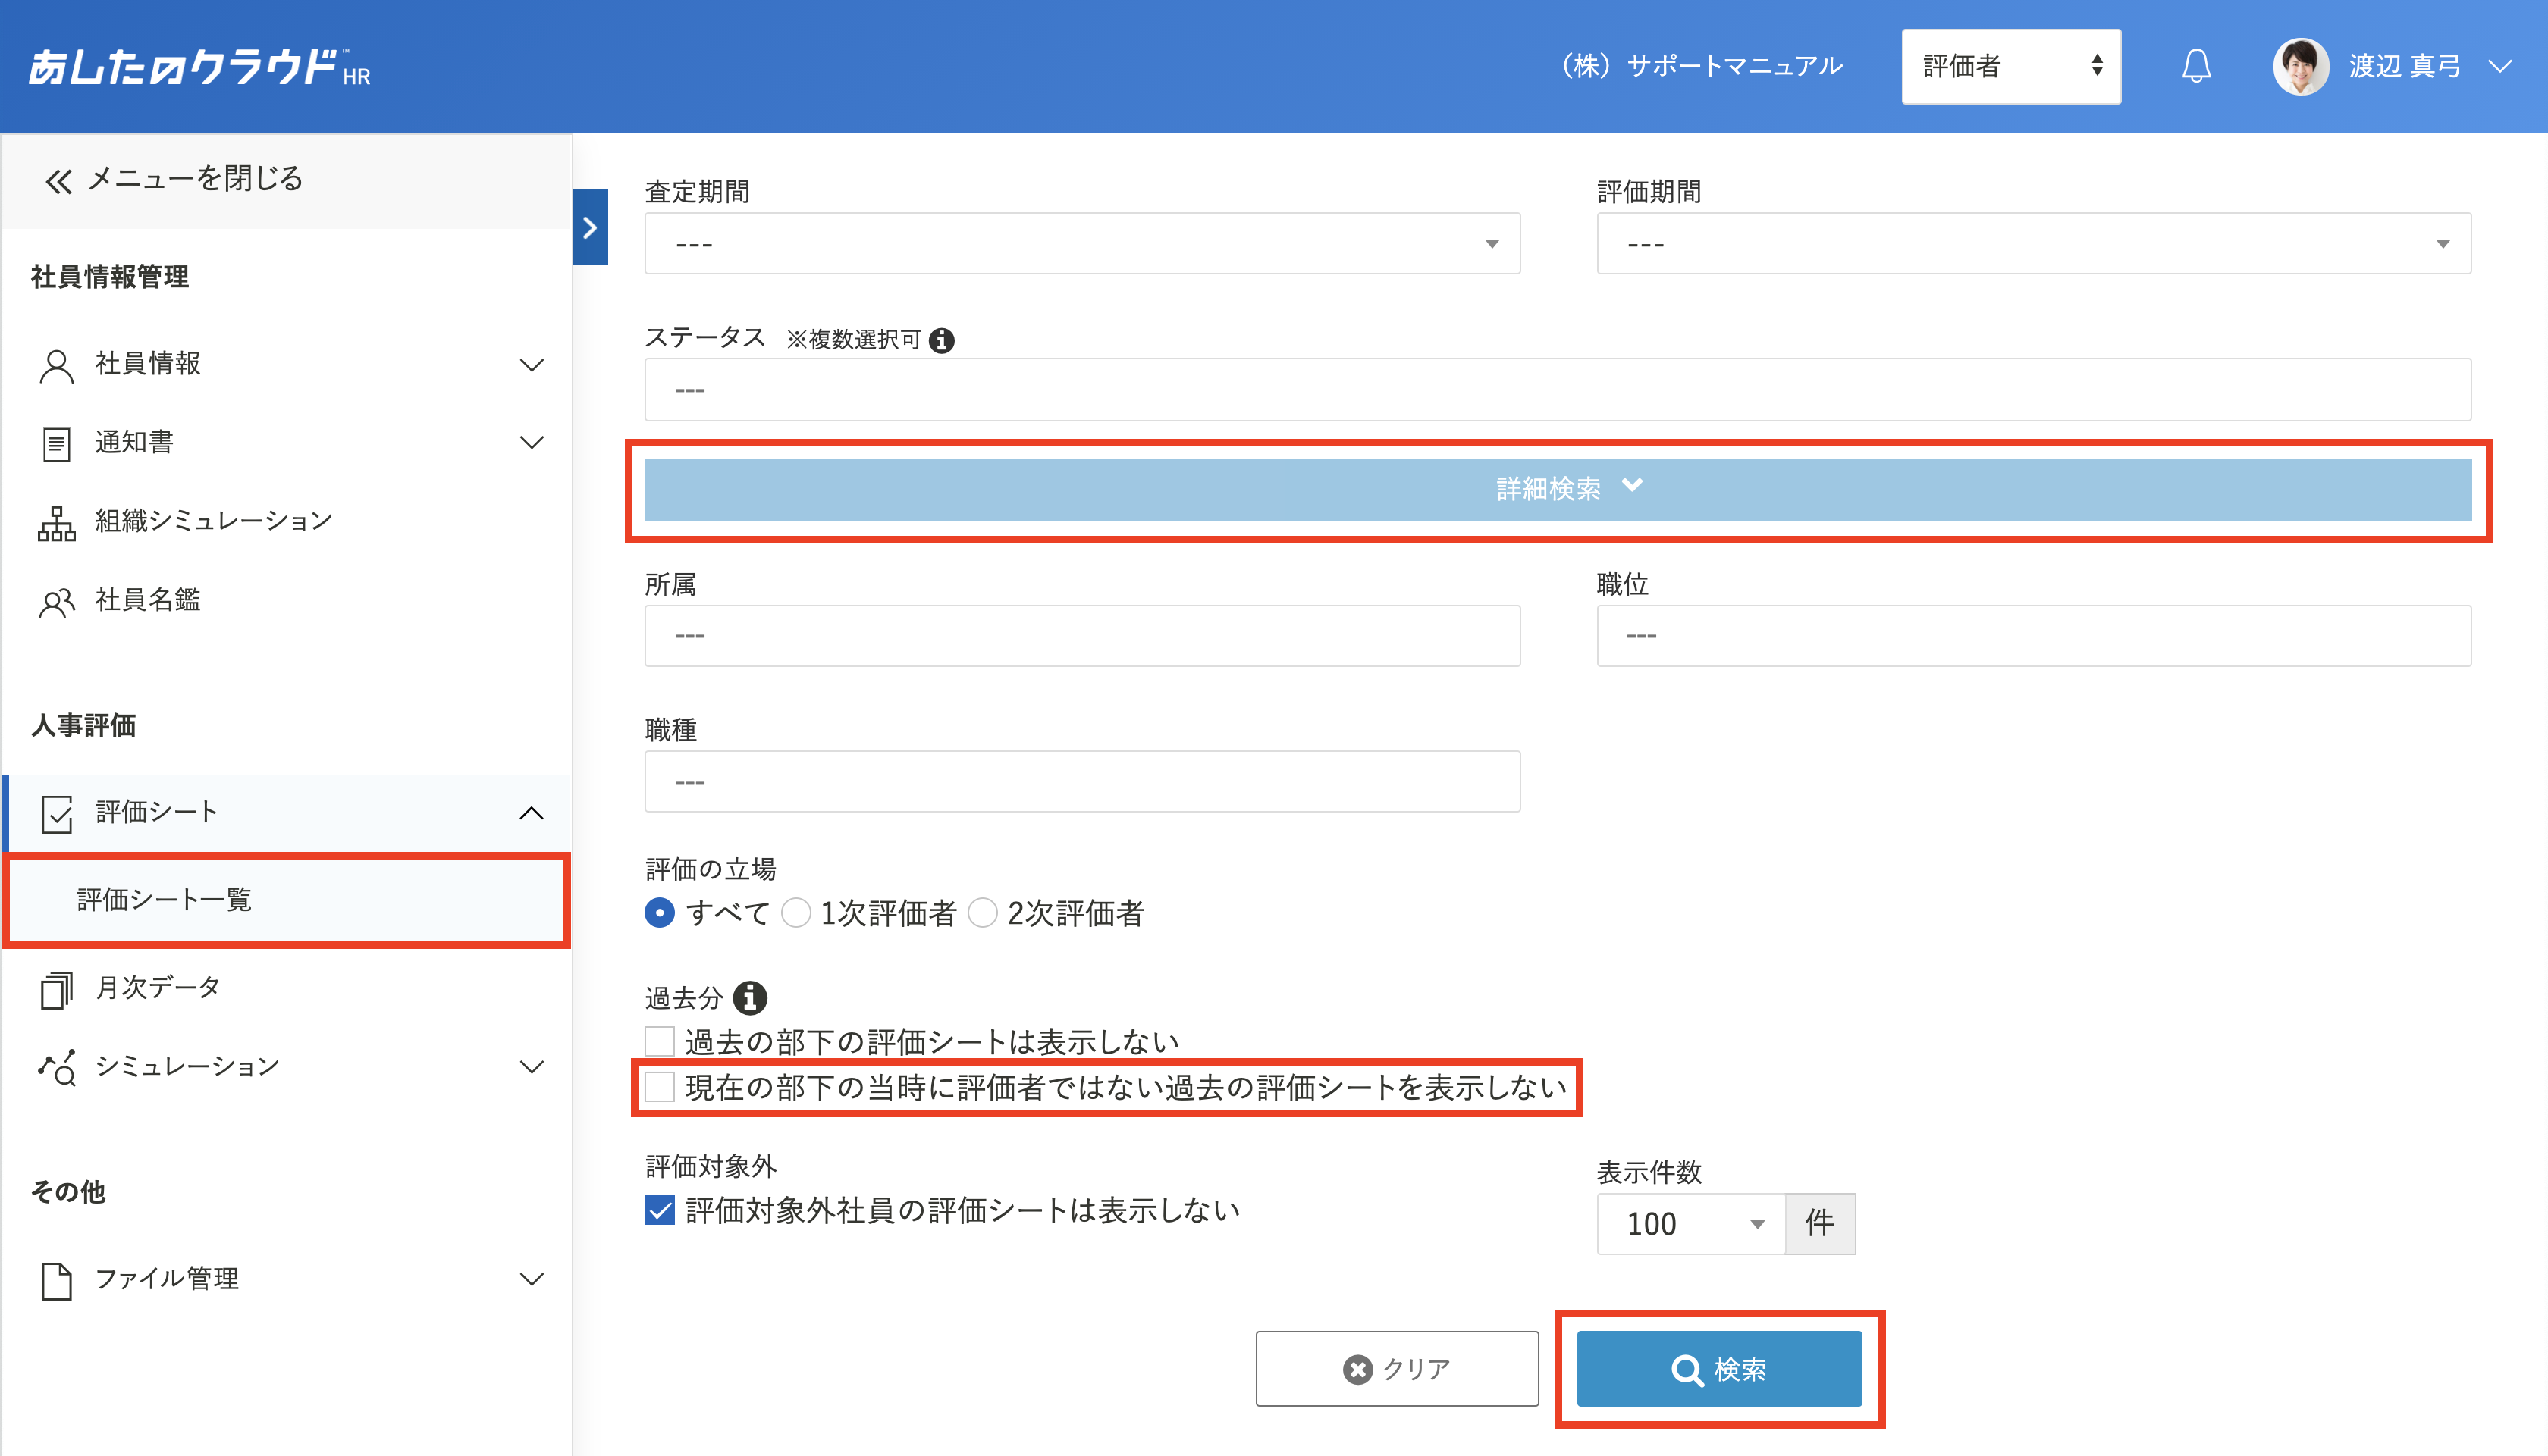Screen dimensions: 2548x1456
Task: Click the 月次データ stacked pages icon
Action: (56, 989)
